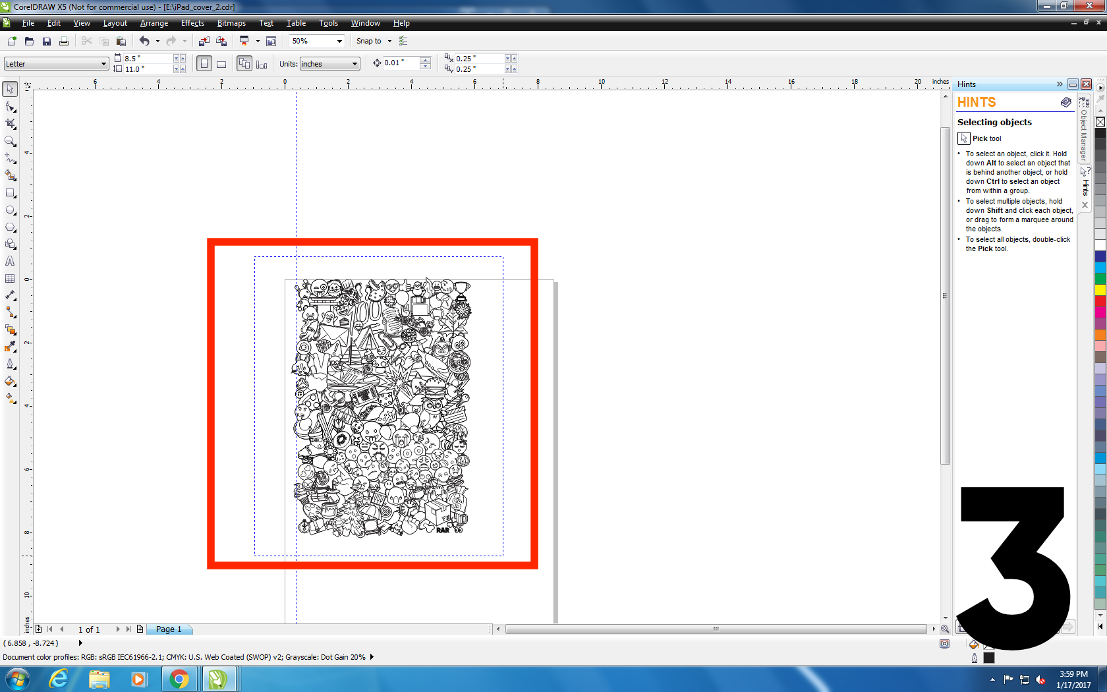Select the Fill tool bucket
The image size is (1107, 692).
[x=10, y=382]
